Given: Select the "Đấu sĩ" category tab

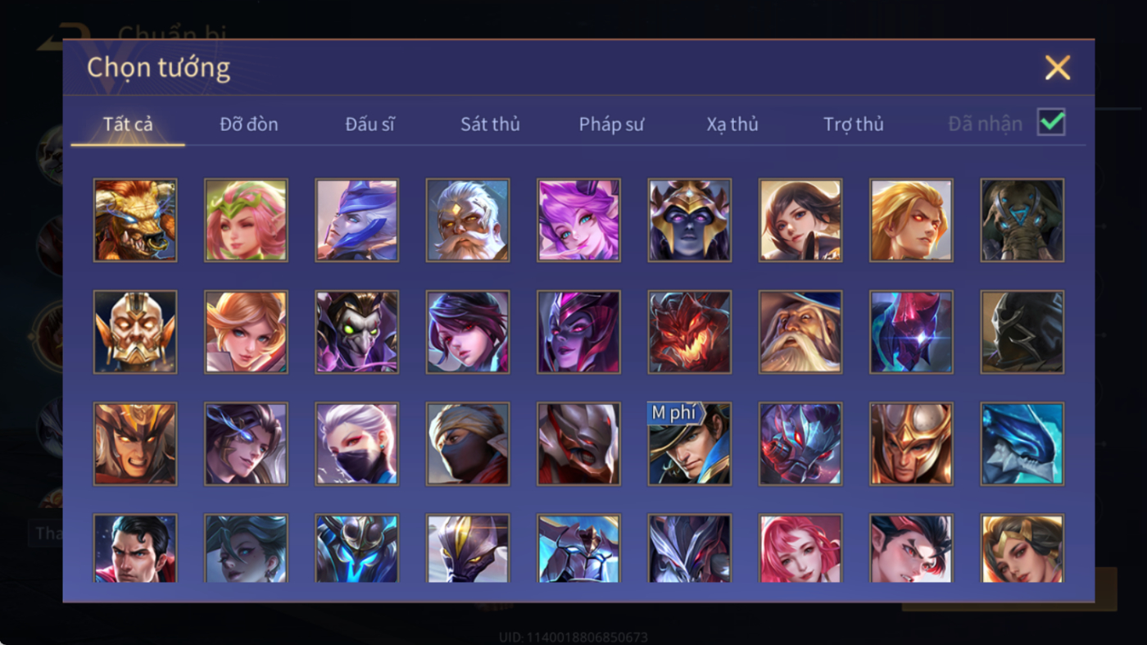Looking at the screenshot, I should click(x=369, y=124).
